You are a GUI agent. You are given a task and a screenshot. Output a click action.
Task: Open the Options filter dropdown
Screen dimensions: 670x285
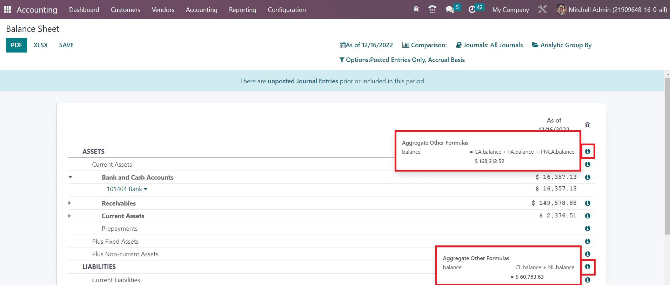(x=402, y=60)
